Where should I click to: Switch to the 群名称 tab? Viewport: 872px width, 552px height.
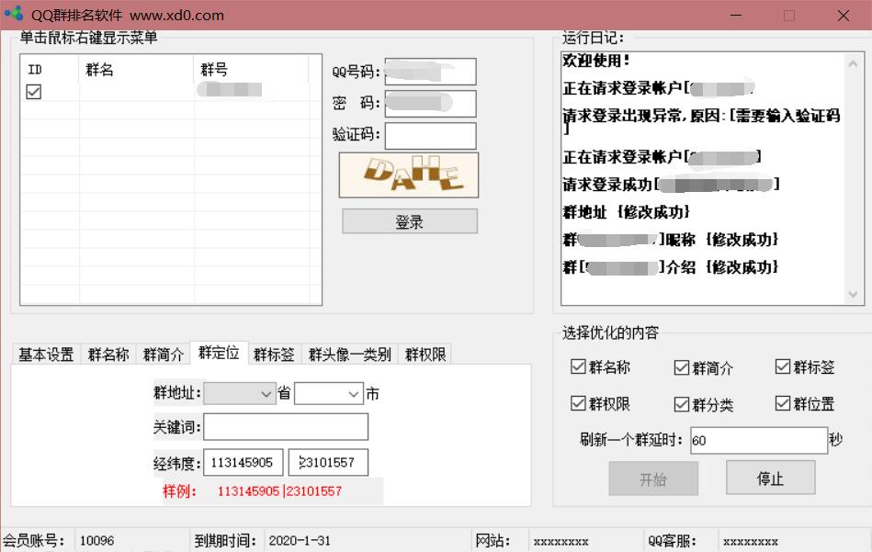click(108, 355)
